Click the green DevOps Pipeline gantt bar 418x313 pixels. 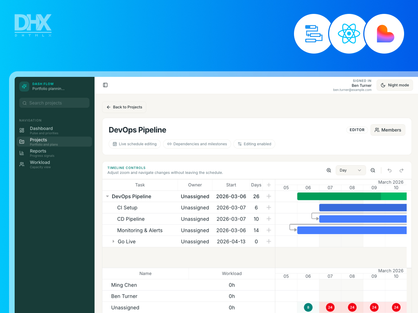tap(352, 196)
